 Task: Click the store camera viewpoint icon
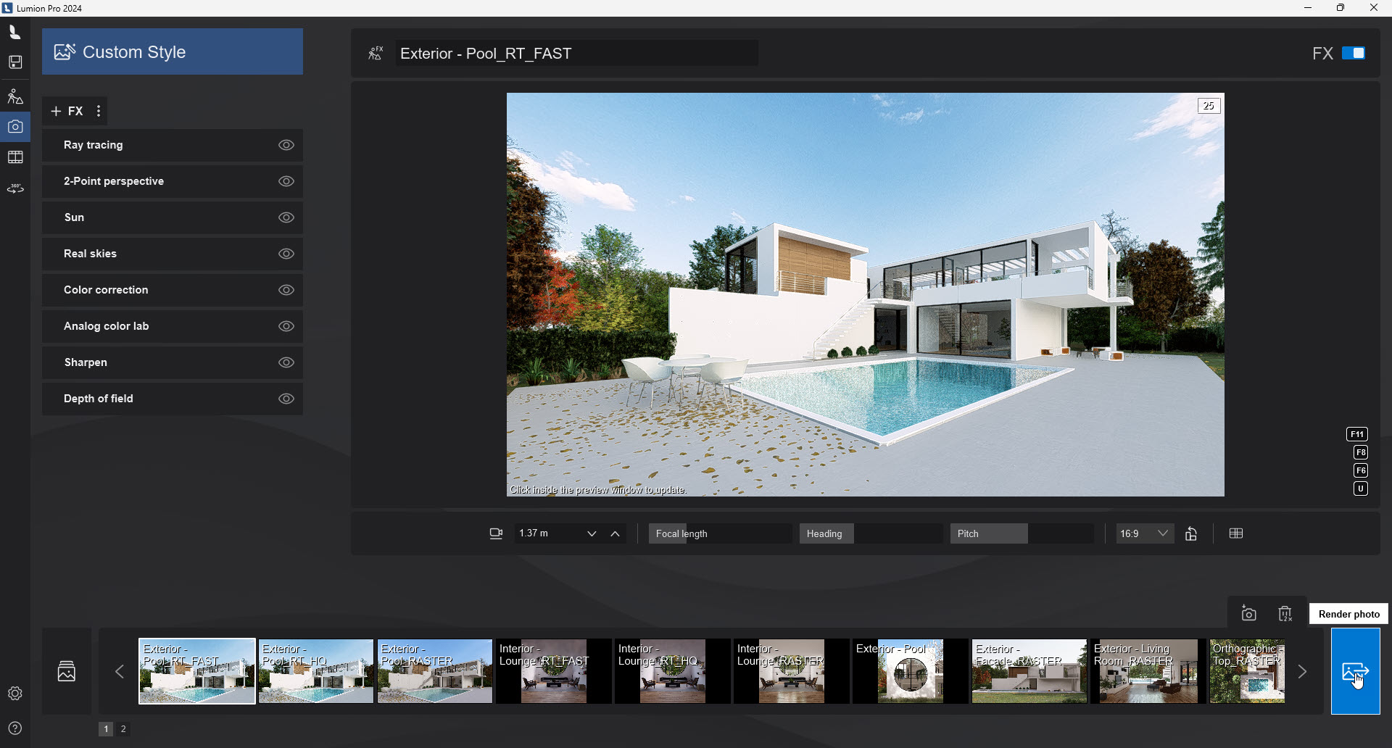pyautogui.click(x=1248, y=614)
